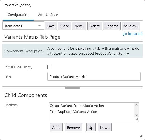Click the Actions list scroll down arrow
Image resolution: width=145 pixels, height=140 pixels.
[137, 115]
